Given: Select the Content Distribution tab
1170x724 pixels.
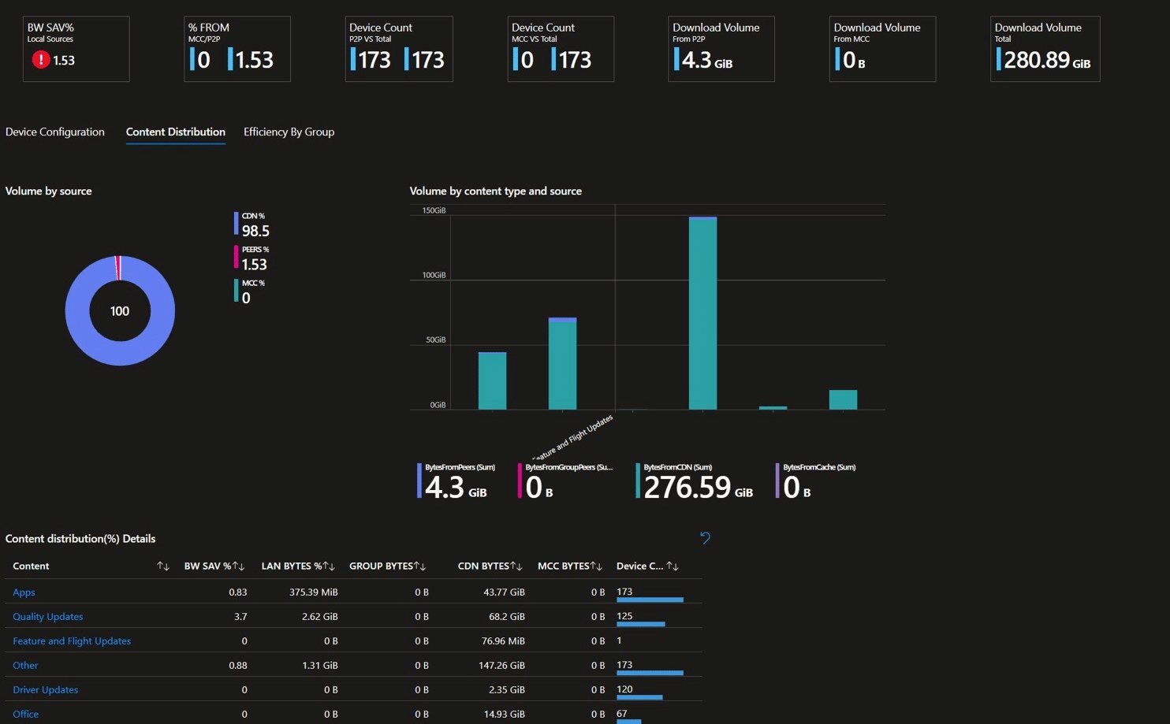Looking at the screenshot, I should click(175, 132).
